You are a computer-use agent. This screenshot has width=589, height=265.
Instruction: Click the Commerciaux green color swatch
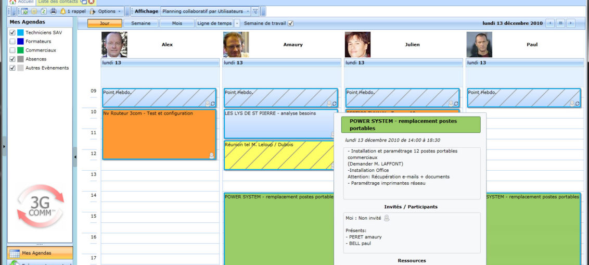[x=20, y=50]
